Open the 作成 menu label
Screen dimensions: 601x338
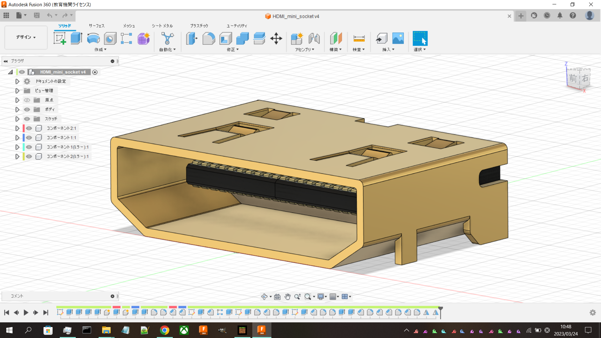[x=100, y=49]
